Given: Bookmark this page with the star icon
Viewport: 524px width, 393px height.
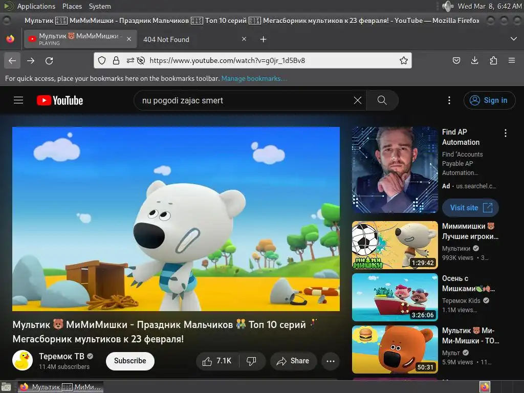Looking at the screenshot, I should (x=404, y=60).
